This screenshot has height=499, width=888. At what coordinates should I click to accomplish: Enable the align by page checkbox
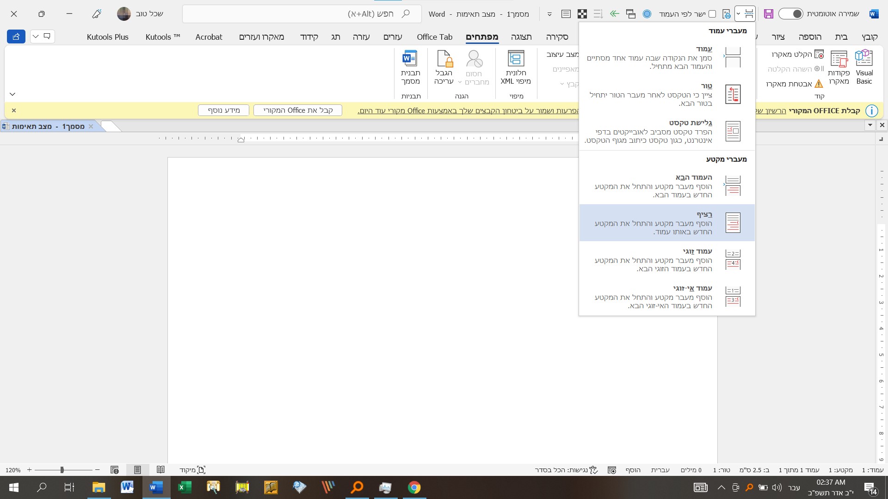pos(712,14)
